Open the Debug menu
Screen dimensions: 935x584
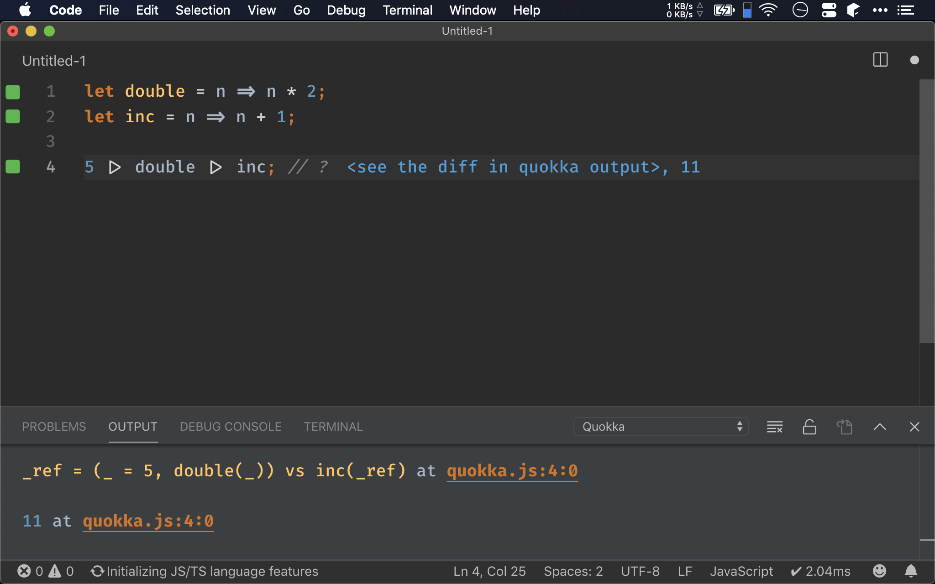(346, 10)
